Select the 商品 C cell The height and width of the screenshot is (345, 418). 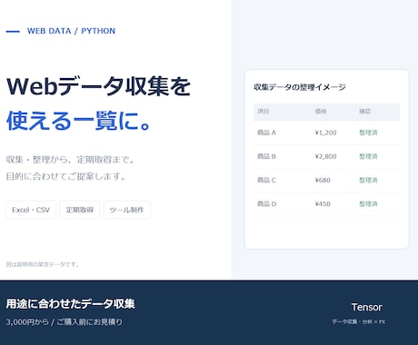click(266, 180)
